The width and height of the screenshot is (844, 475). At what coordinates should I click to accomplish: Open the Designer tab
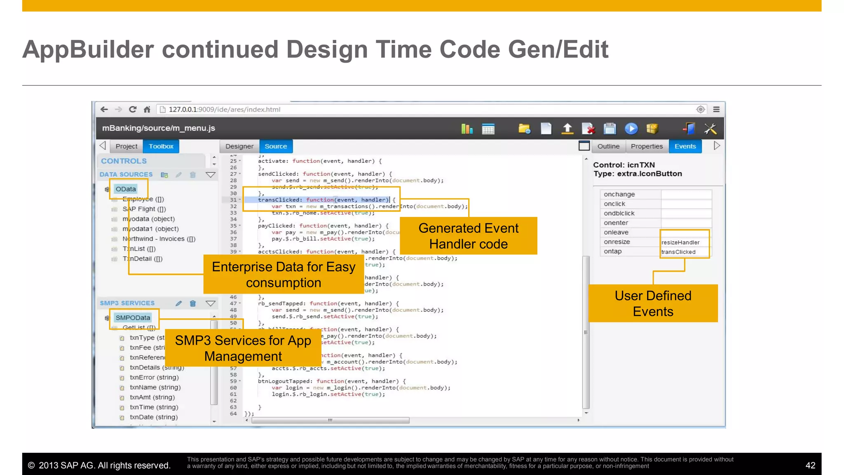click(x=239, y=146)
